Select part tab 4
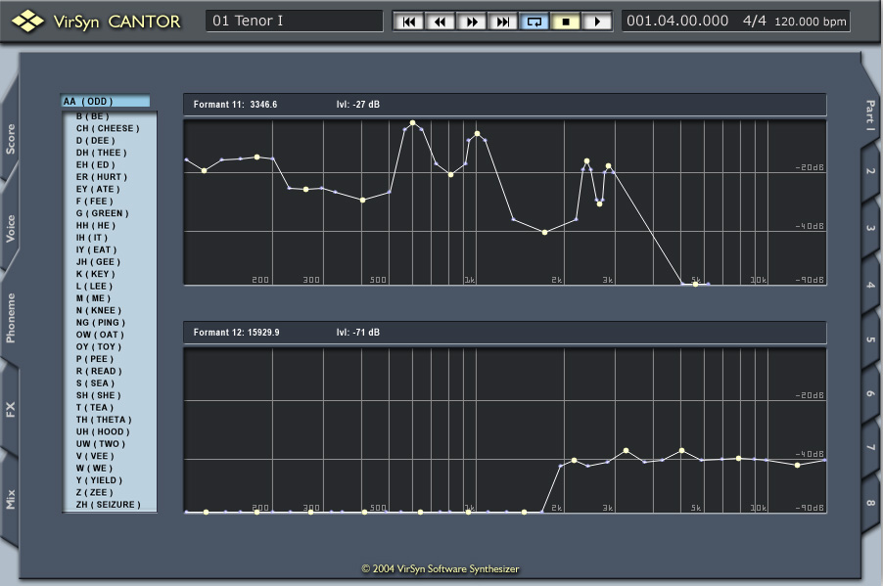 [x=870, y=285]
